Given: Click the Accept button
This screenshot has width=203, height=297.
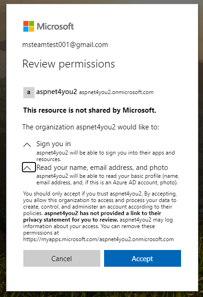Looking at the screenshot, I should tap(142, 258).
